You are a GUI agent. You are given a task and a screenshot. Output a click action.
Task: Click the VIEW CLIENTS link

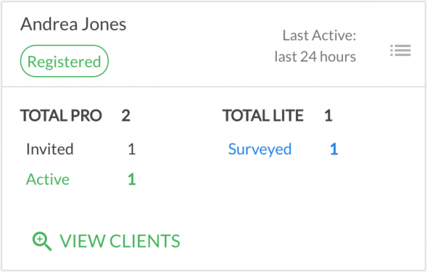[106, 241]
